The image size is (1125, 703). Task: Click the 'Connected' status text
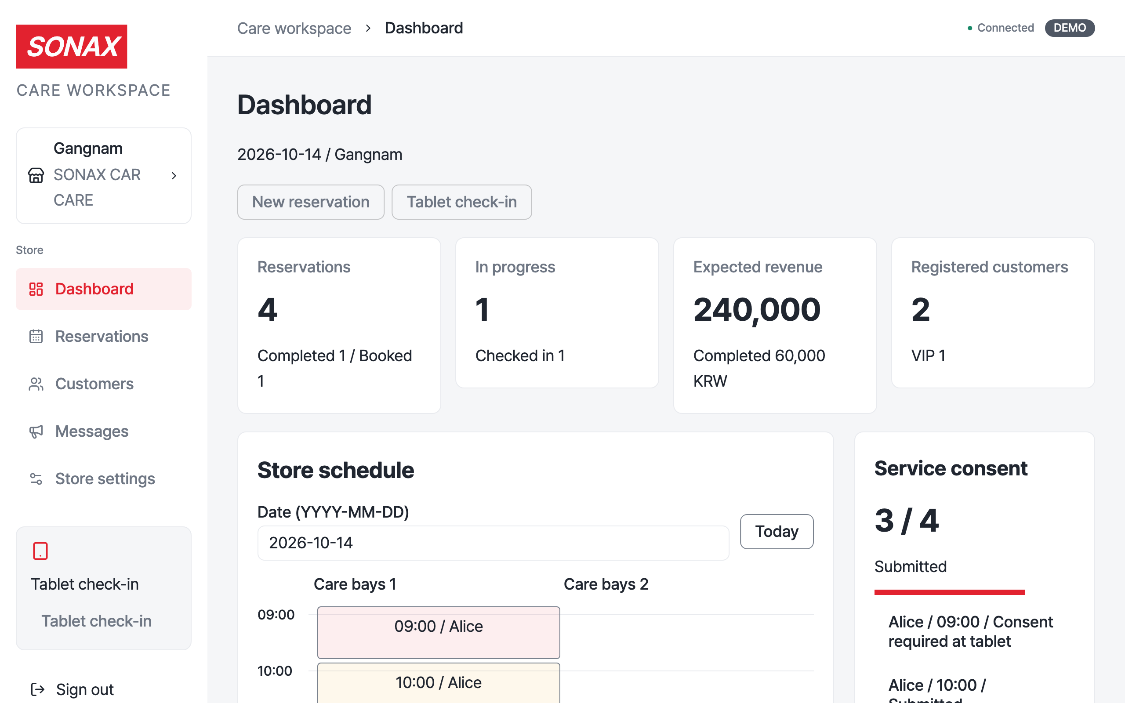tap(1005, 28)
